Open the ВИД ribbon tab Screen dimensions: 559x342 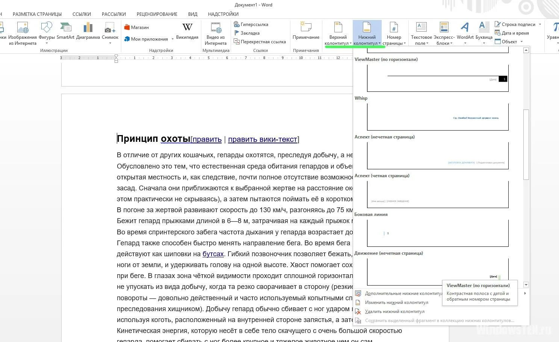pos(193,14)
